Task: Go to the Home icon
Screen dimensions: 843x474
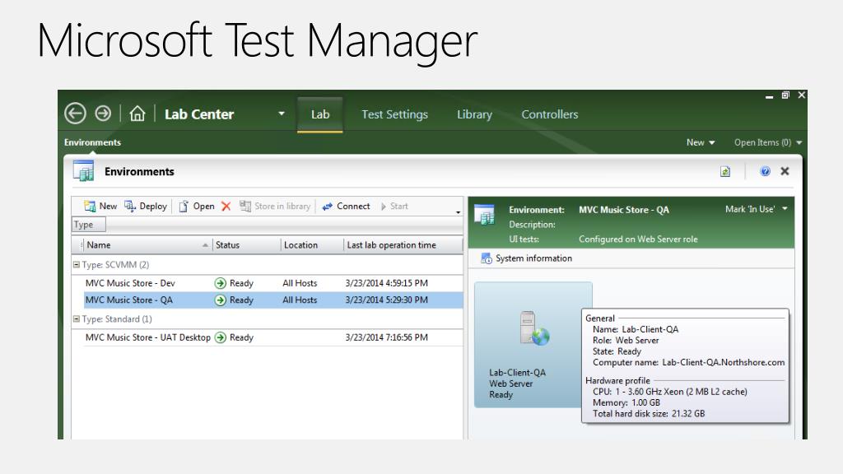Action: tap(137, 114)
